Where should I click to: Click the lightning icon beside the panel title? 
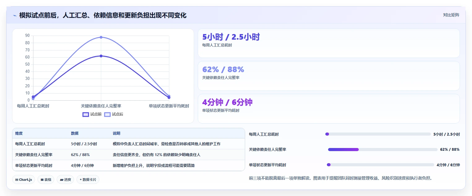(15, 15)
